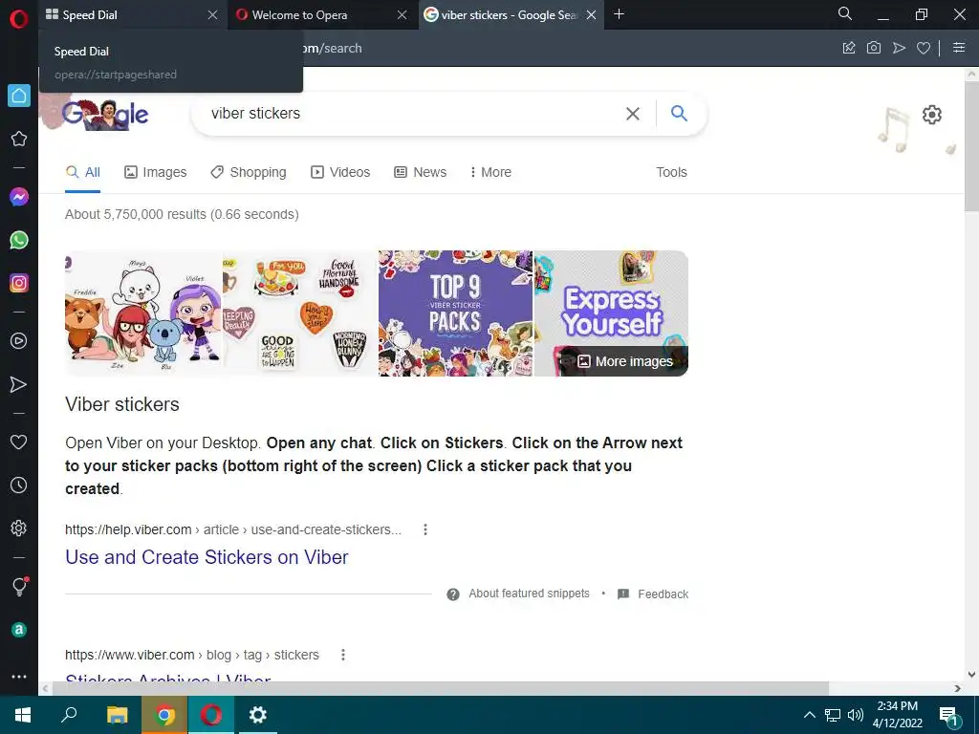This screenshot has width=979, height=734.
Task: Open My Flow arrow in sidebar
Action: pos(19,384)
